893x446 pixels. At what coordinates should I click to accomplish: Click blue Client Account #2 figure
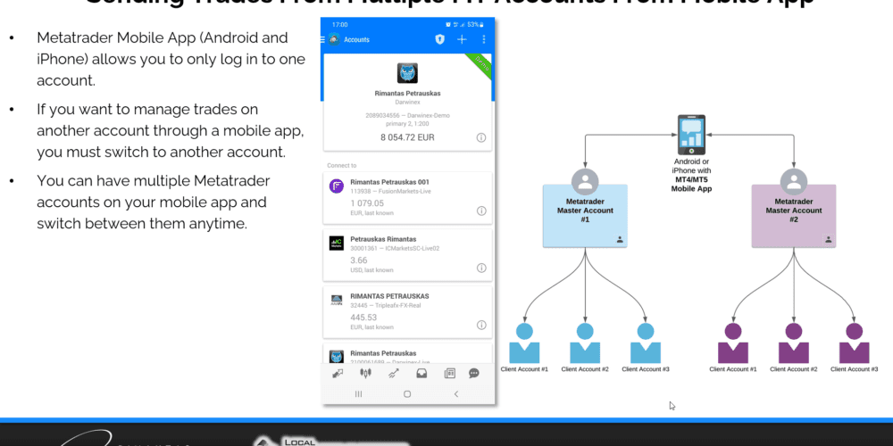[585, 343]
